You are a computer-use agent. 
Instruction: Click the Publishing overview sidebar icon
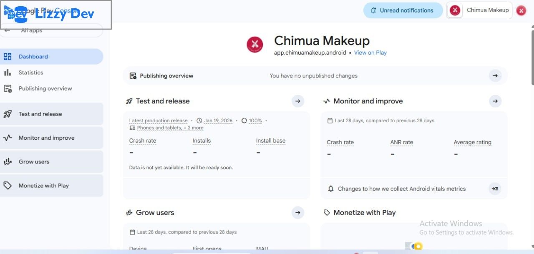tap(8, 88)
